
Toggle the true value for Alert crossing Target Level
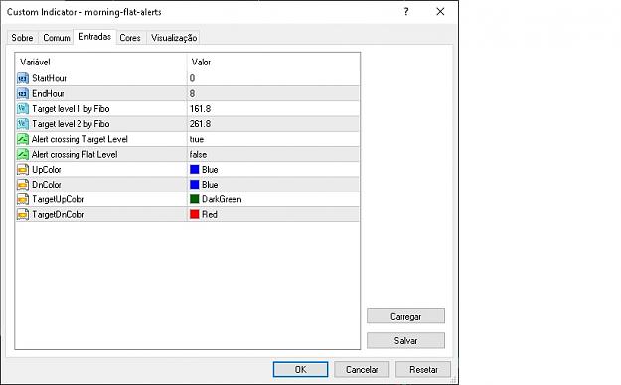click(273, 139)
